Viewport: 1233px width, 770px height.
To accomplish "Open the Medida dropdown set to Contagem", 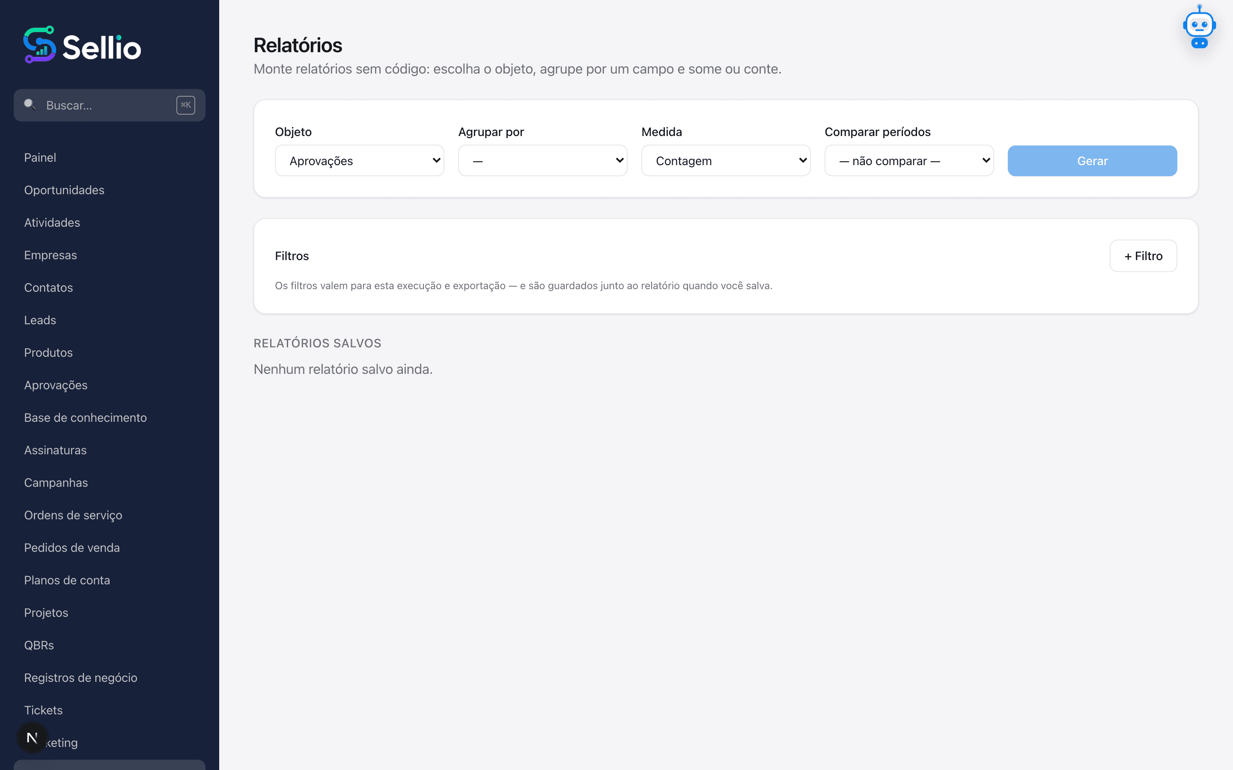I will click(726, 161).
